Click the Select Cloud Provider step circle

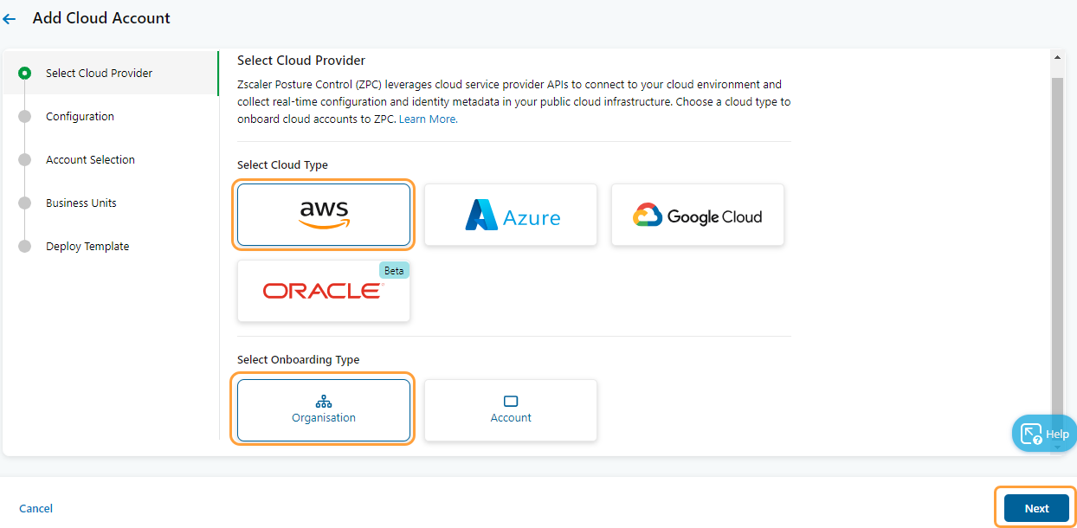25,73
